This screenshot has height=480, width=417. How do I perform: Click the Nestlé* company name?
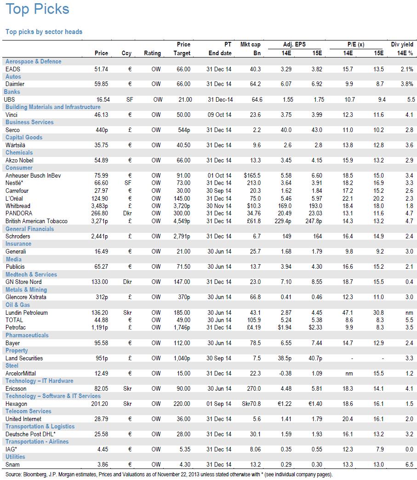14,183
